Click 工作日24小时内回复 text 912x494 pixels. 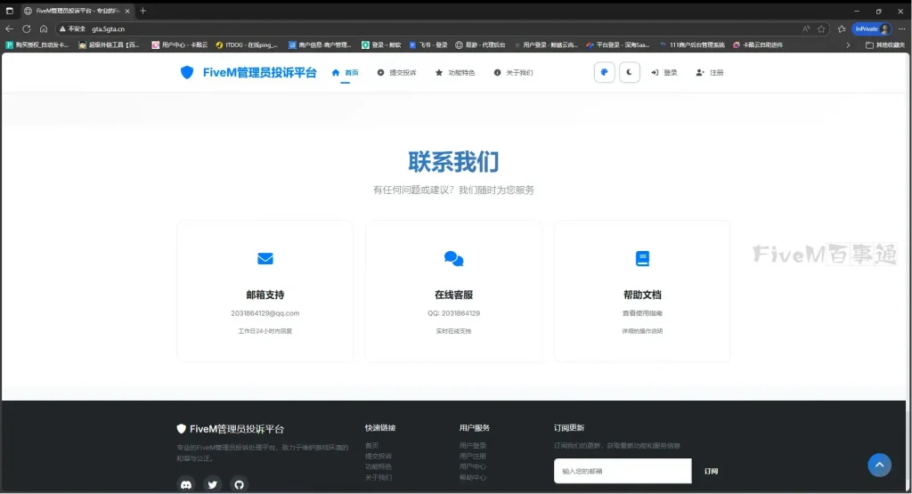coord(265,331)
